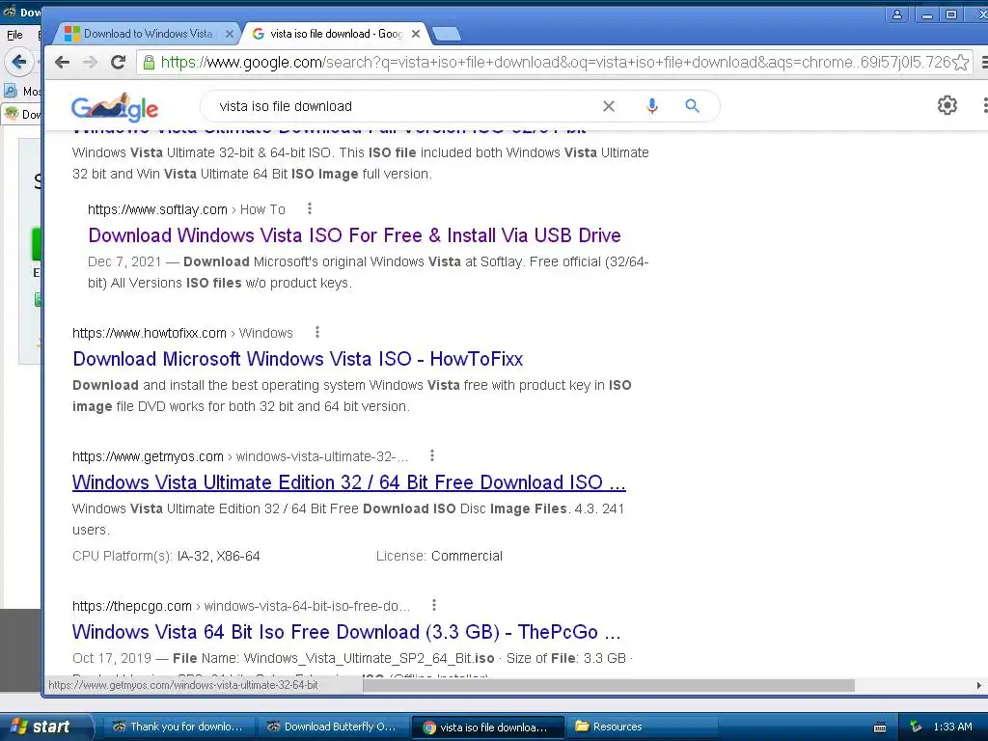Viewport: 988px width, 741px height.
Task: Open Download Microsoft Windows Vista ISO - HowToFixx
Action: [x=297, y=359]
